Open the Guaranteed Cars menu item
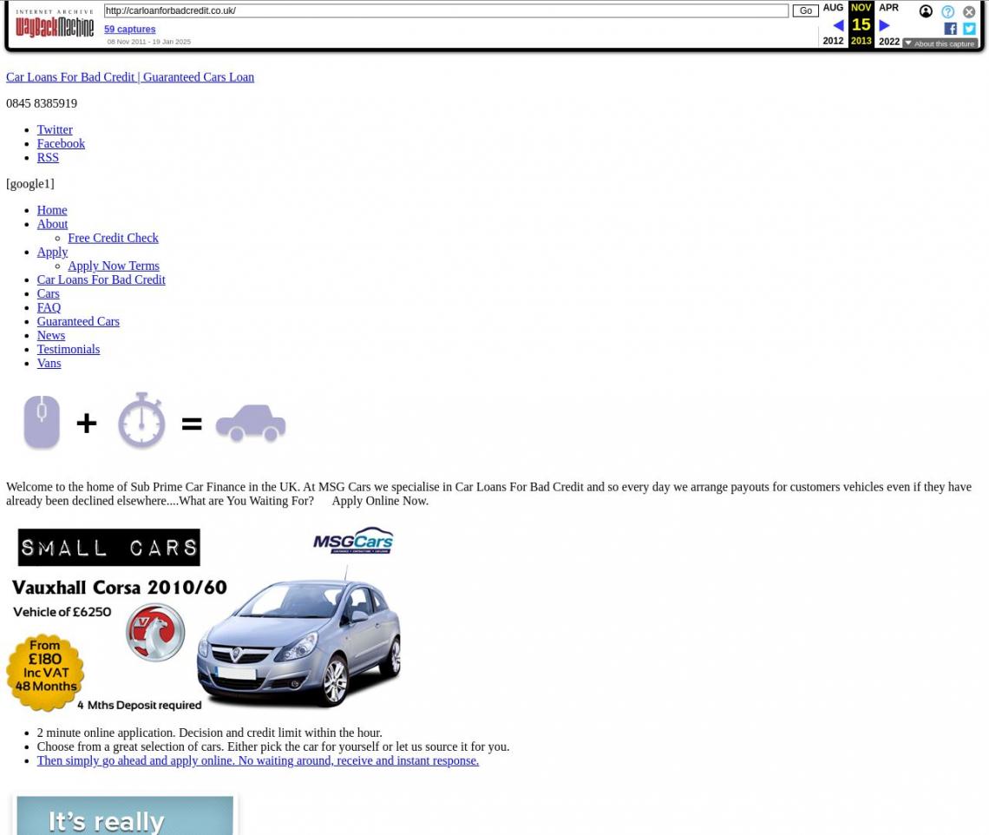The height and width of the screenshot is (835, 989). coord(78,321)
